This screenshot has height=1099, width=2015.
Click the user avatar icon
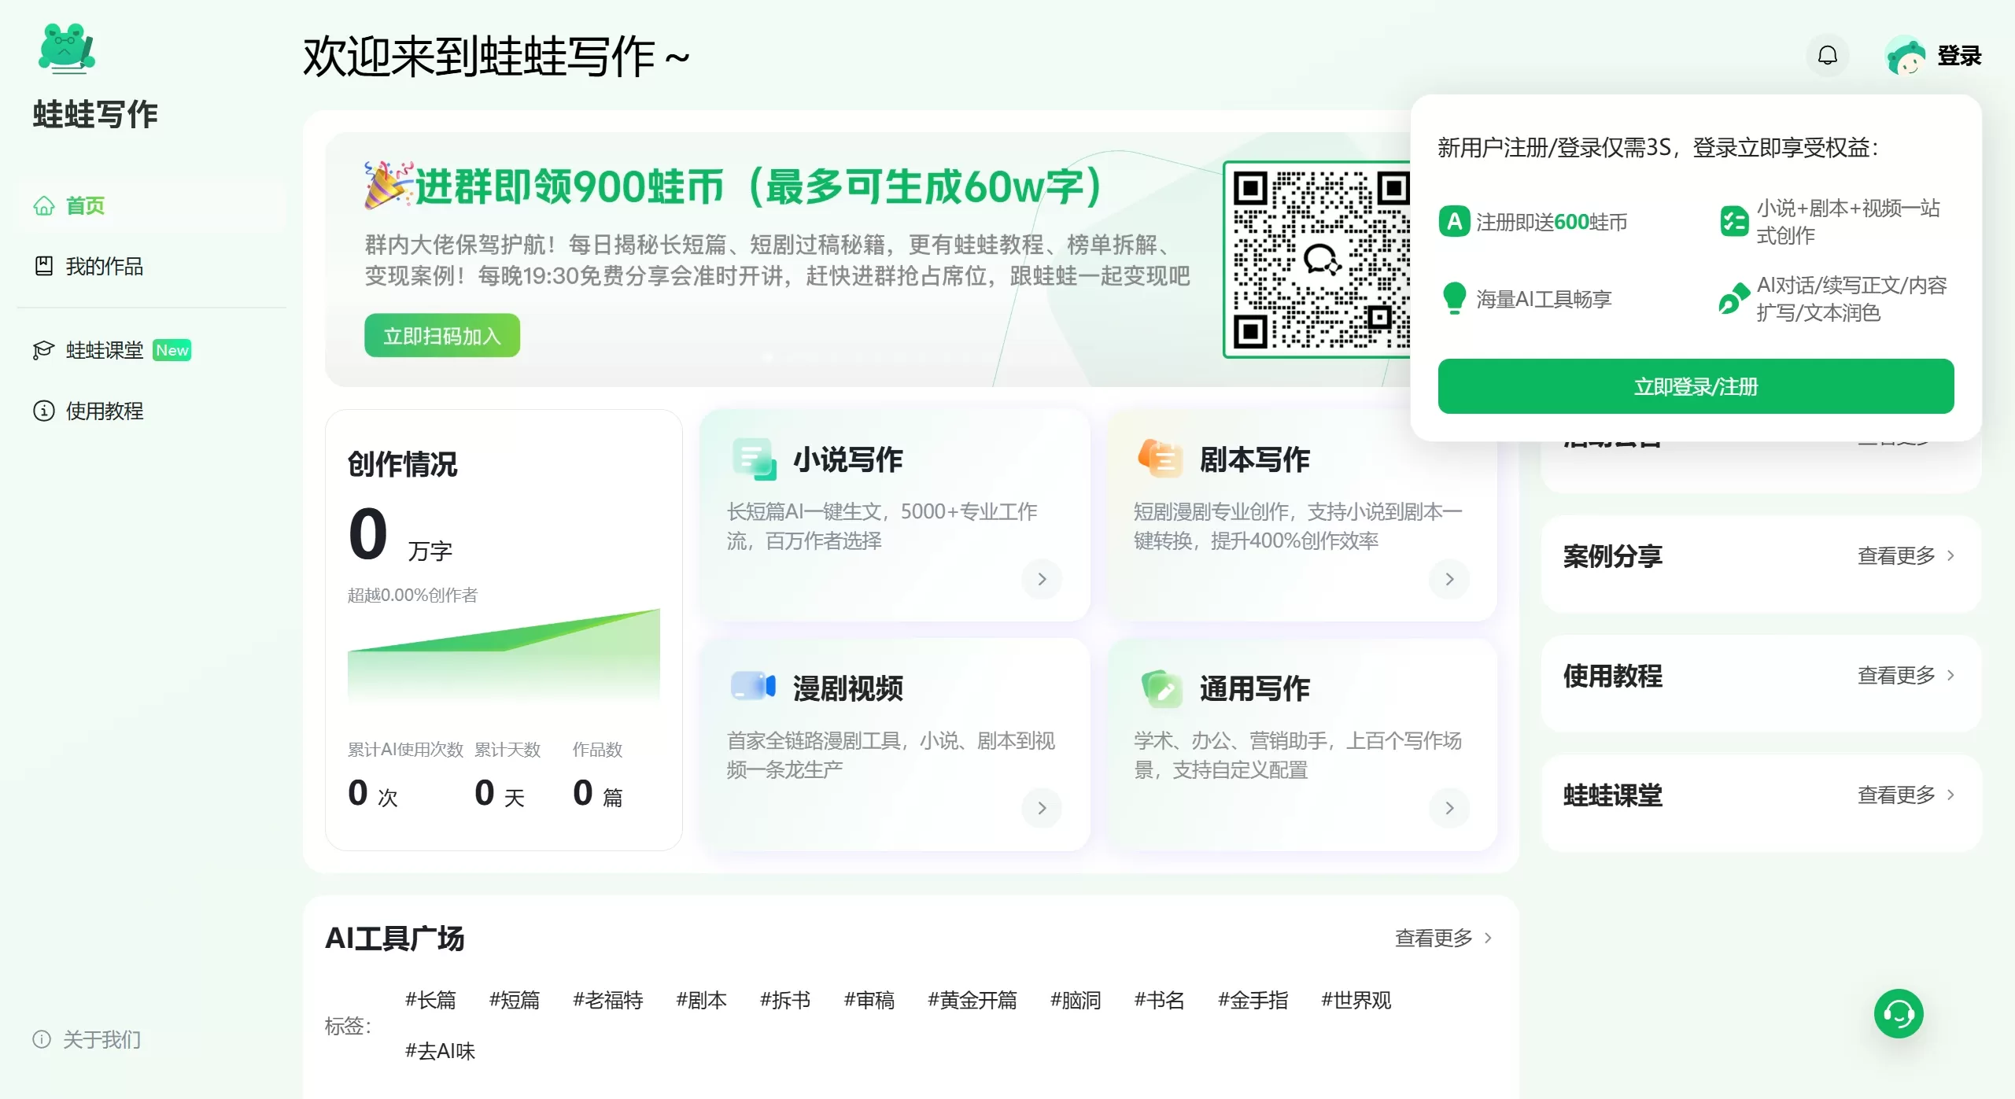[1905, 56]
